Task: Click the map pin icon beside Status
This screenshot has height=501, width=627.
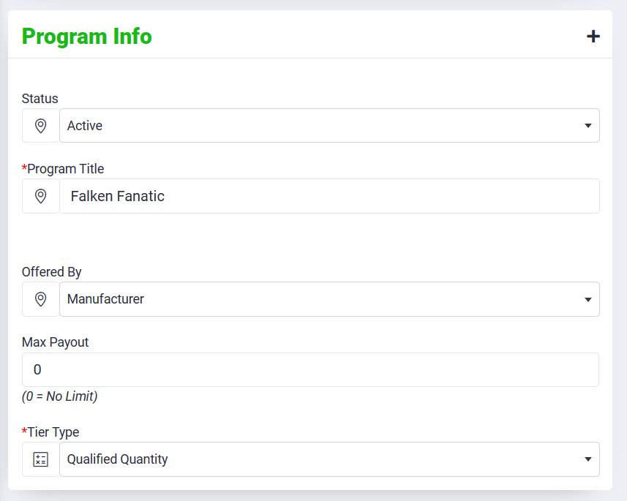Action: click(x=41, y=126)
